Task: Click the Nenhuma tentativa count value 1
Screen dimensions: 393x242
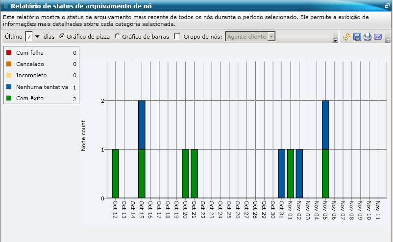Action: (74, 88)
